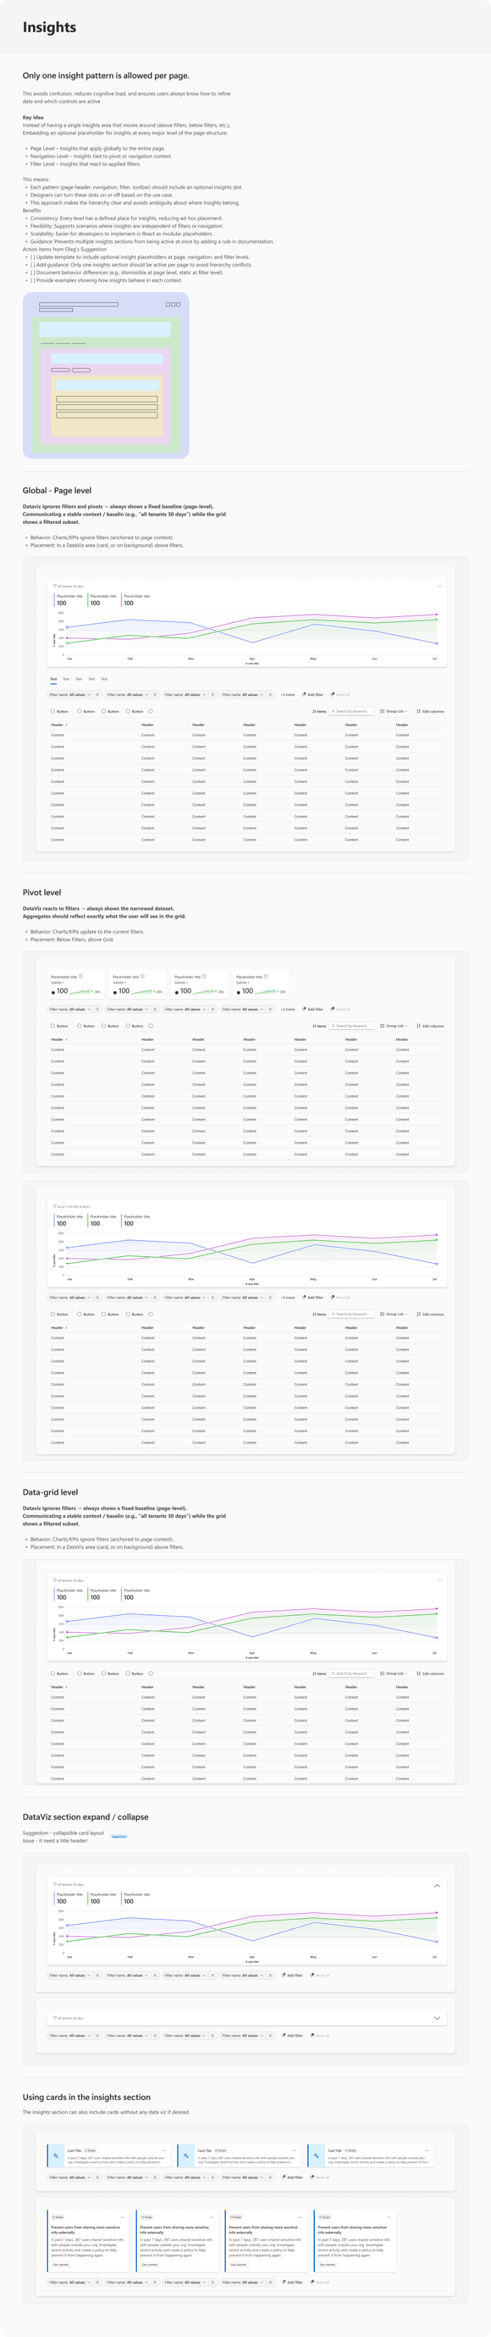The width and height of the screenshot is (491, 2337).
Task: Click 'As of 11:59 PM' timestamp in Pivot chart card
Action: click(74, 1207)
